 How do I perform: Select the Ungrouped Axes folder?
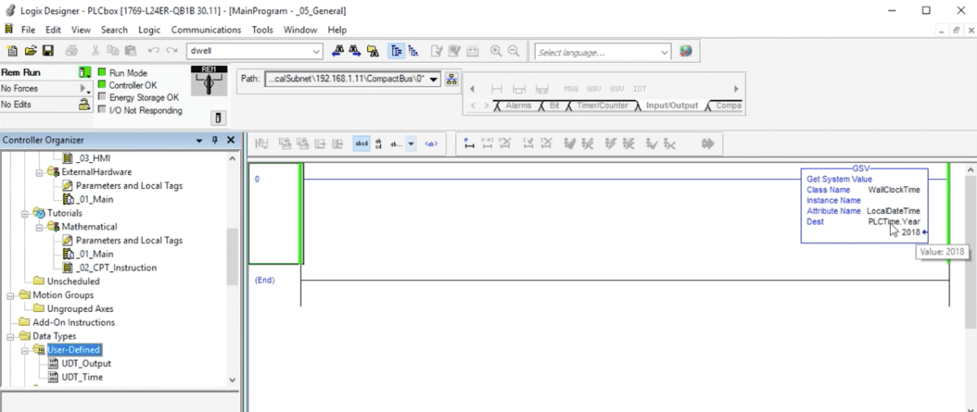coord(73,309)
